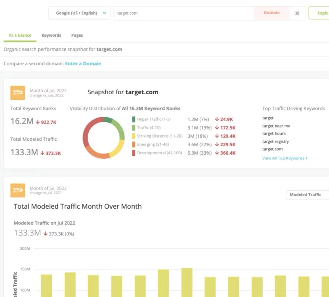The image size is (329, 297).
Task: Click the Striking Distance yellow swatch
Action: click(133, 136)
